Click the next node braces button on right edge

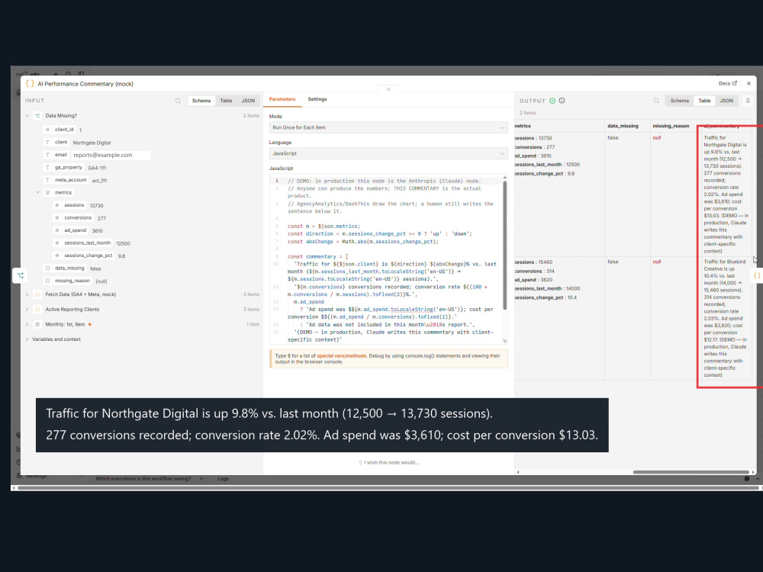point(757,276)
